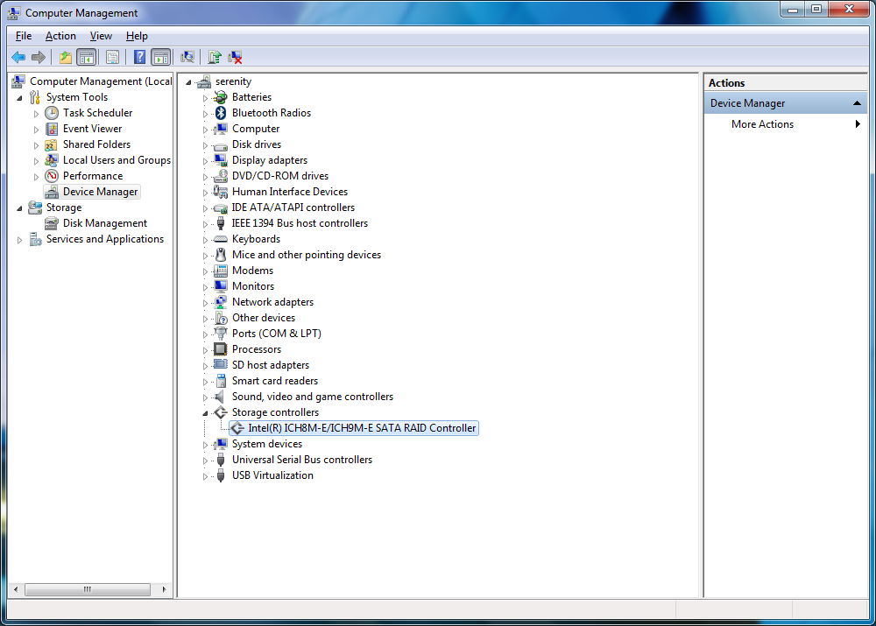
Task: Scan for hardware changes via toolbar icon
Action: click(187, 57)
